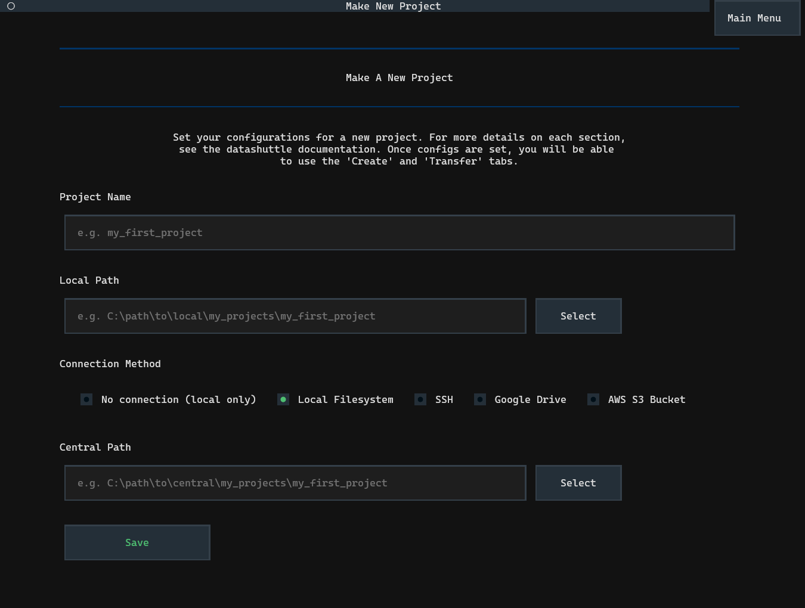Click the Make New Project title bar
This screenshot has width=805, height=608.
[393, 6]
